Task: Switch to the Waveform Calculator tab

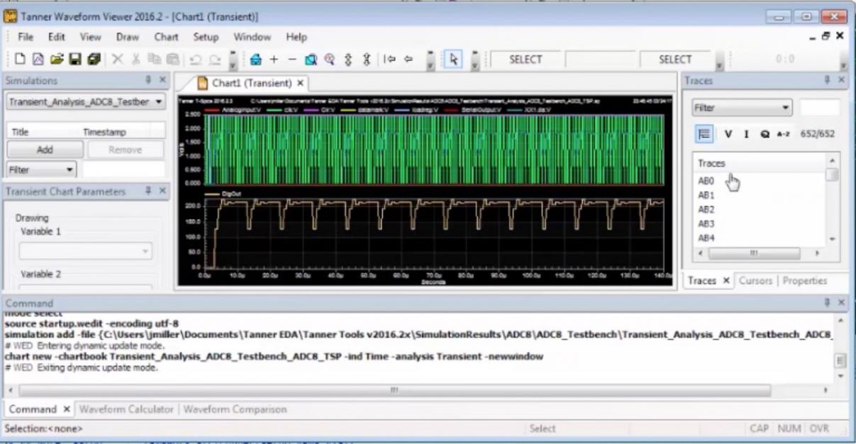Action: click(126, 409)
